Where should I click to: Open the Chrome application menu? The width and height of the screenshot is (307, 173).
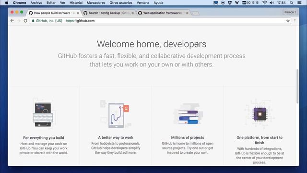[19, 3]
